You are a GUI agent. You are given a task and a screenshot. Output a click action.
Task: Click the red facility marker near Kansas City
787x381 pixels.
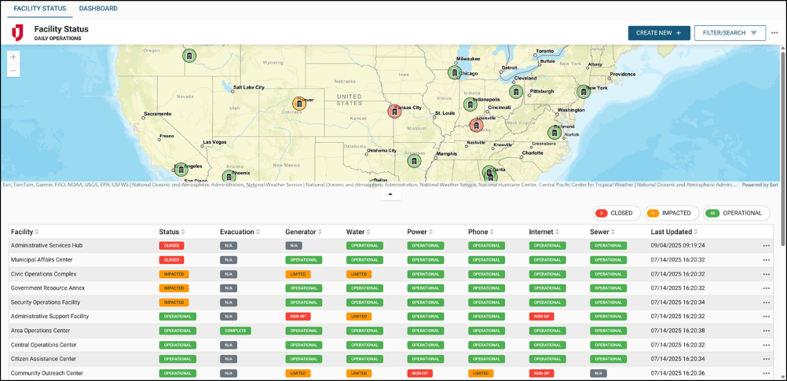tap(394, 112)
